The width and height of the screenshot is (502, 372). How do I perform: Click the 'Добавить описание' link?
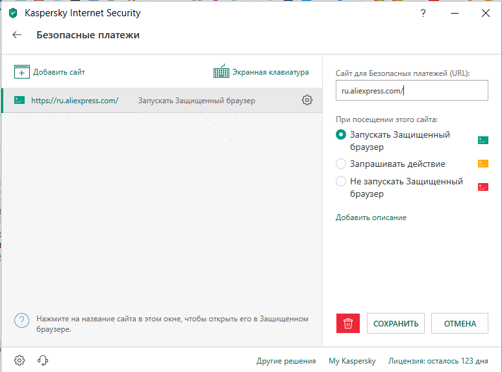coord(371,217)
